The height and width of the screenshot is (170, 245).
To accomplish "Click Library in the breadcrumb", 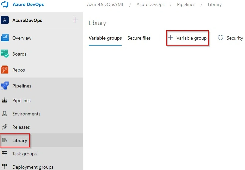I will [x=215, y=5].
